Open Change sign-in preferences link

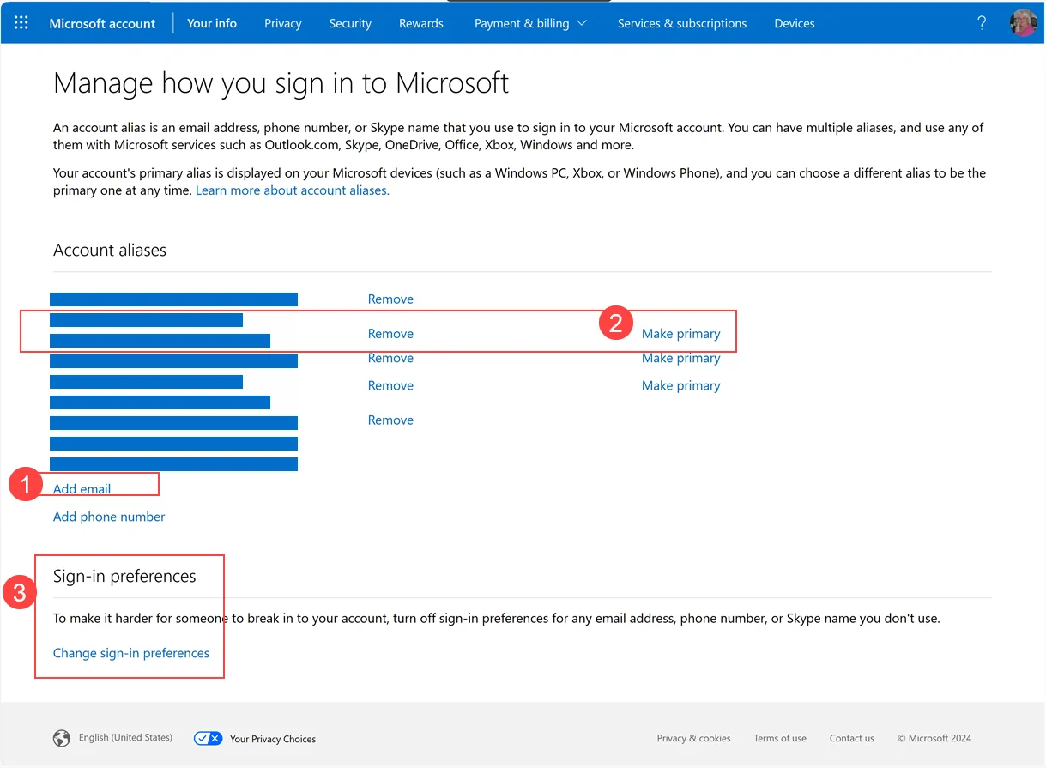131,653
